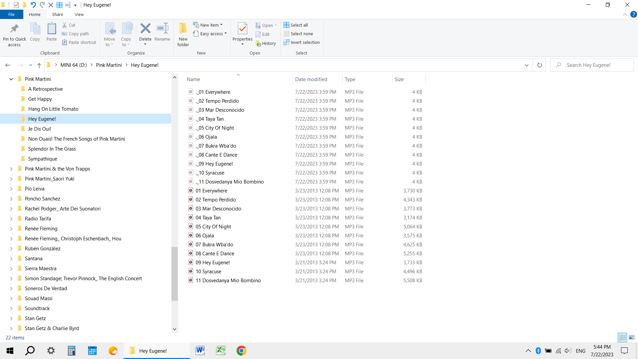Open the address bar history dropdown
638x359 pixels.
526,65
